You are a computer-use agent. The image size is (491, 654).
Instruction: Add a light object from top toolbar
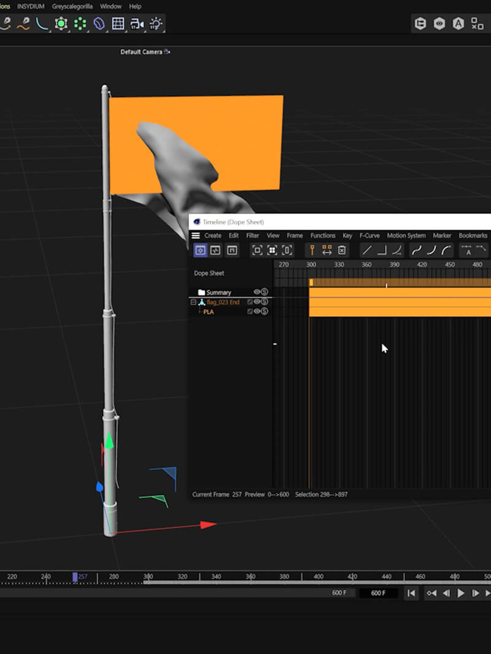[x=157, y=24]
